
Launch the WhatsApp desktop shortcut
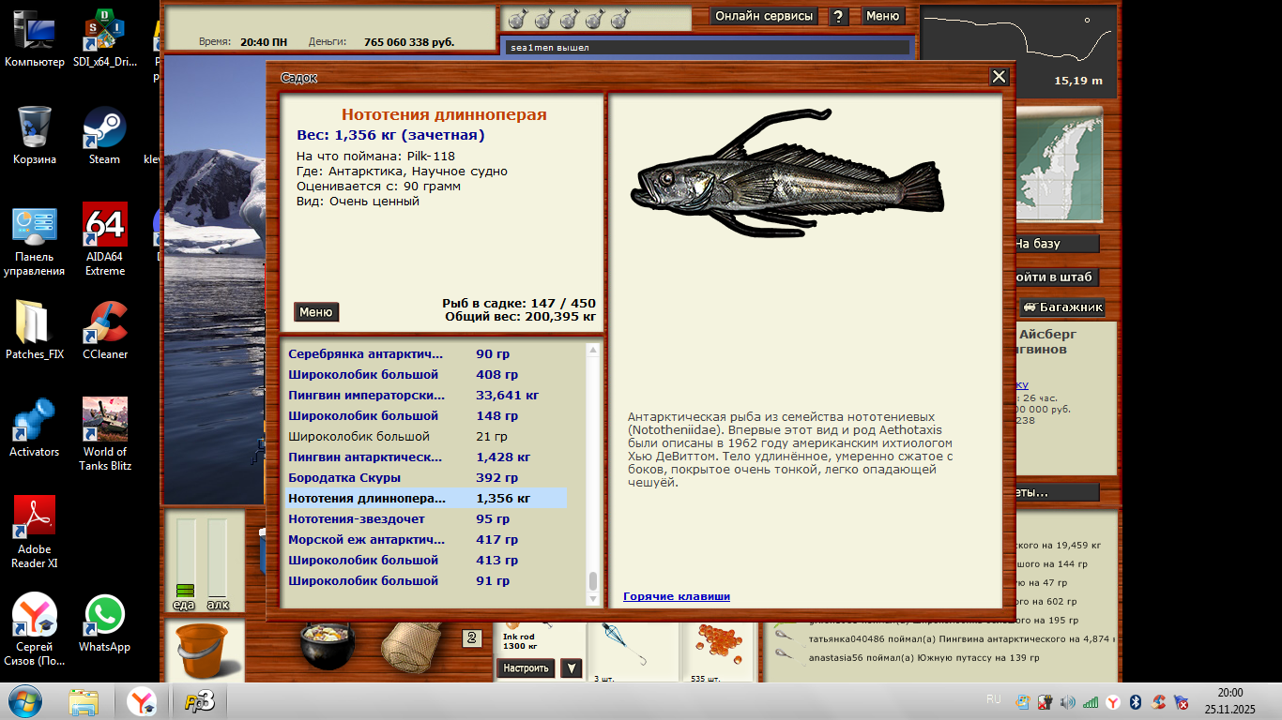pos(104,622)
